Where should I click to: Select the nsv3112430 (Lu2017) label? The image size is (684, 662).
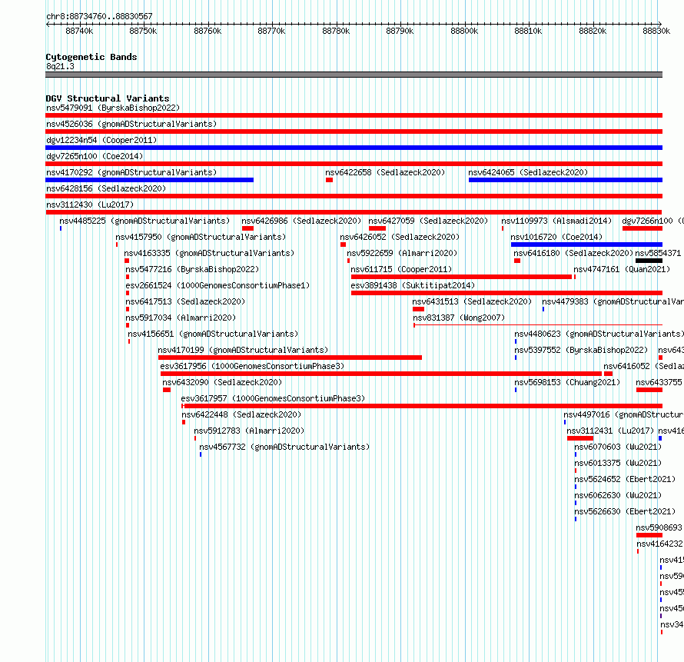[x=90, y=205]
